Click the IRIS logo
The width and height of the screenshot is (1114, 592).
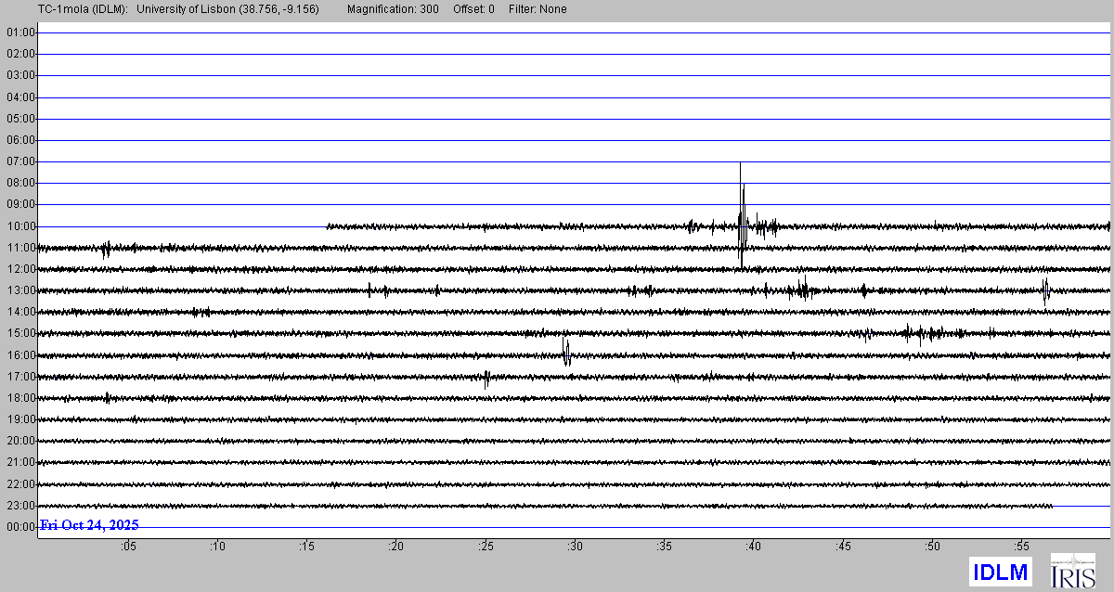tap(1072, 571)
